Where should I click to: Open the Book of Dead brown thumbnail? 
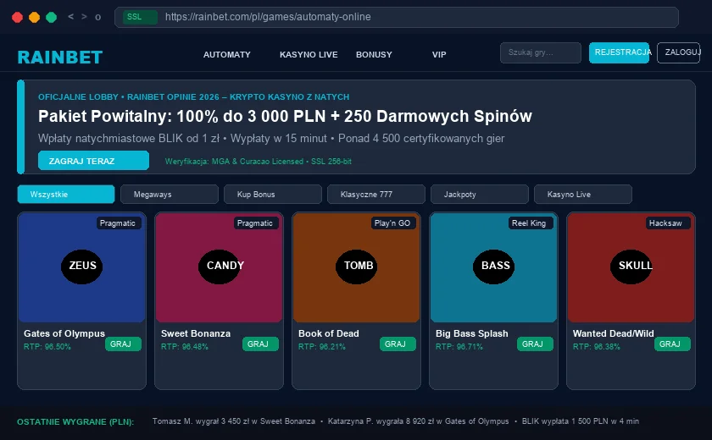pos(357,267)
